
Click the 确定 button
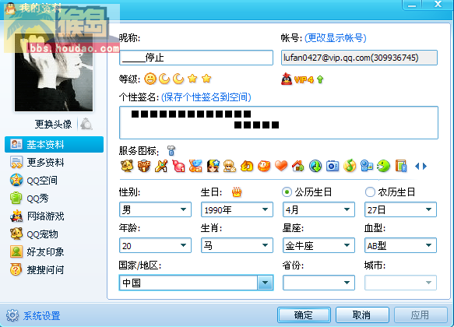[x=304, y=315]
